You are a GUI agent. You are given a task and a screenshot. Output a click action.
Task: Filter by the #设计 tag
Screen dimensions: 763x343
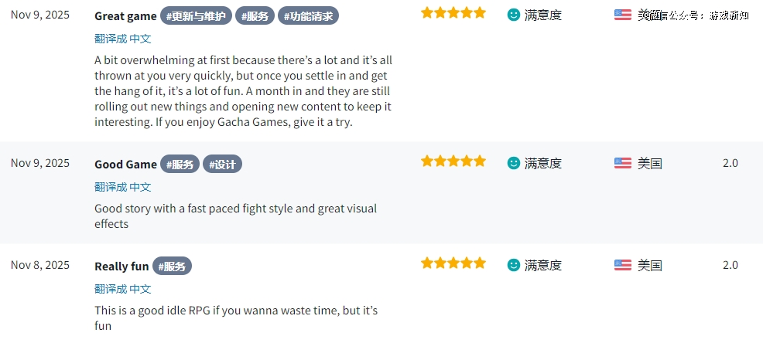coord(222,164)
